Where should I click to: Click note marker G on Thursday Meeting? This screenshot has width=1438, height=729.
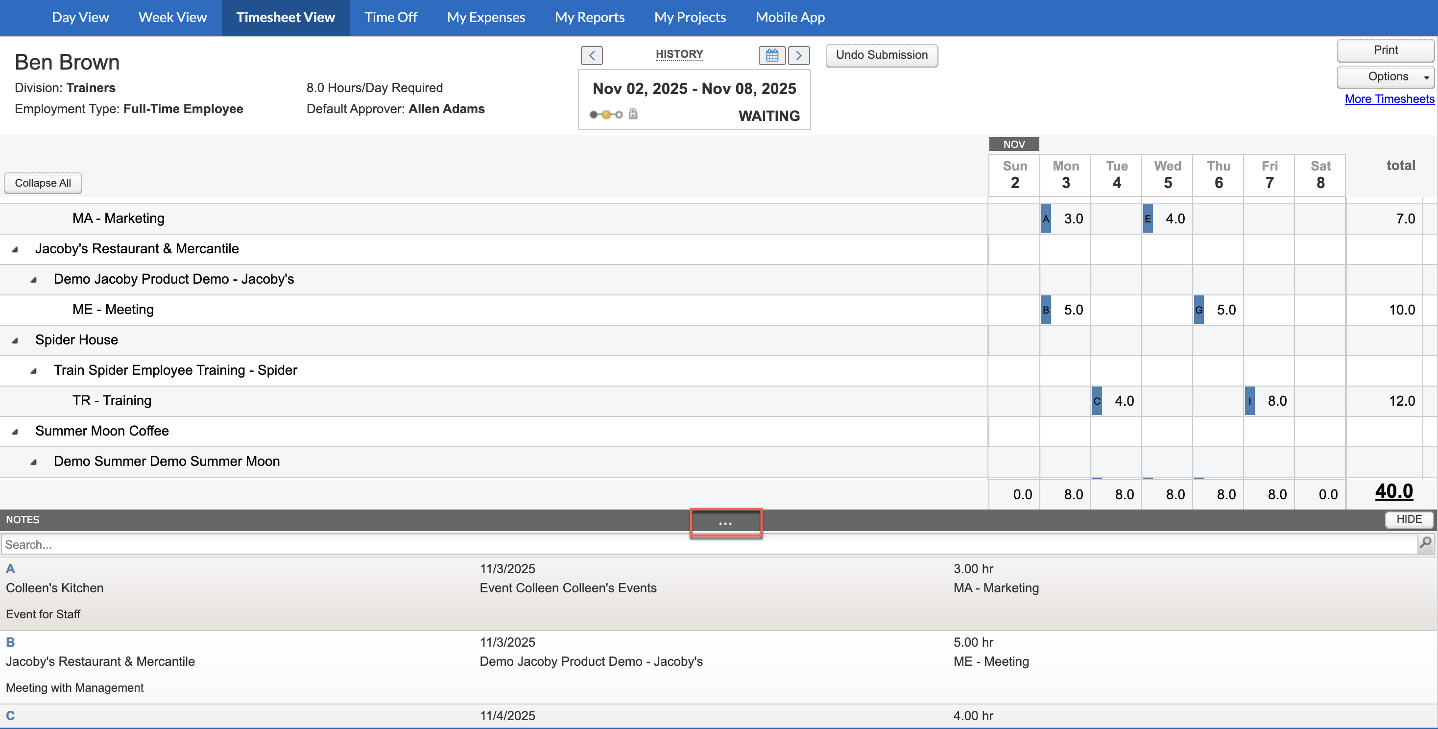(x=1198, y=310)
